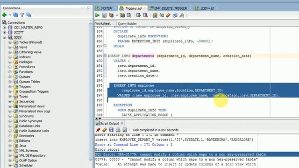Screen dimensions: 299x168
Task: Select the Scheduler tree item
Action: click(26, 165)
